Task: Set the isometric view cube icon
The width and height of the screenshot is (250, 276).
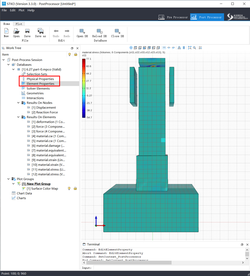Action: [131, 48]
